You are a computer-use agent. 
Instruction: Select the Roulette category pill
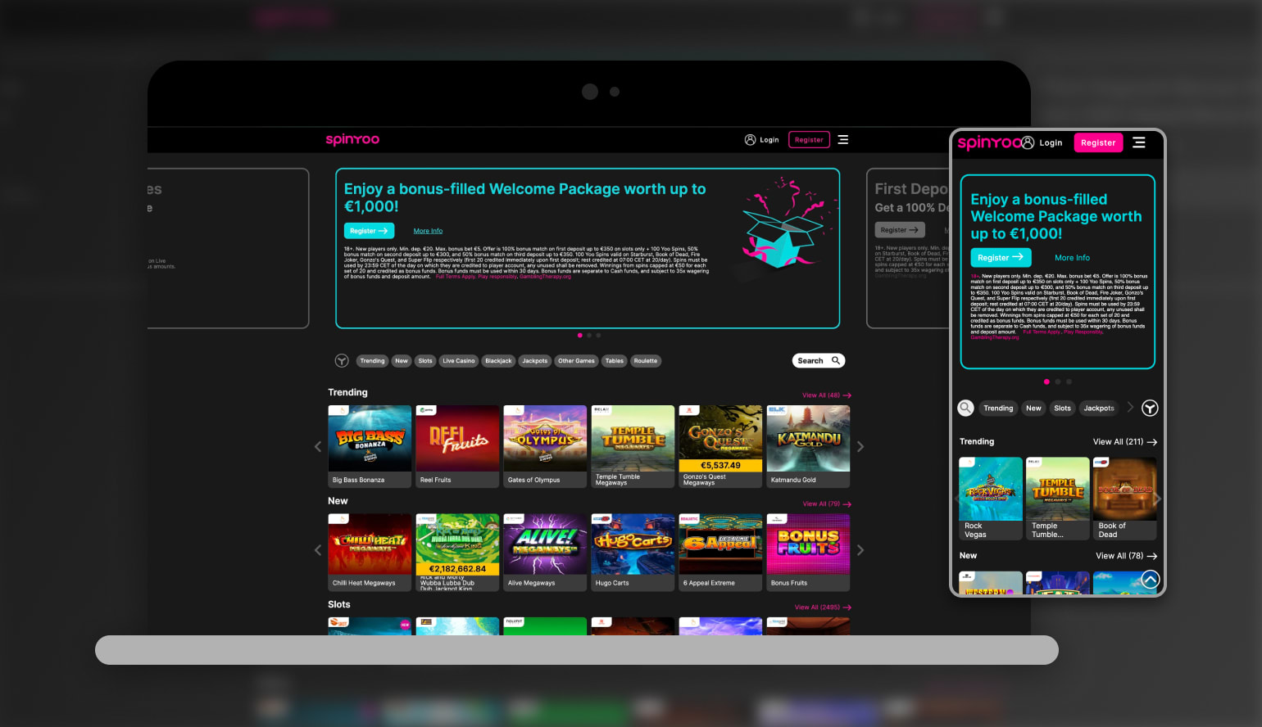point(646,361)
